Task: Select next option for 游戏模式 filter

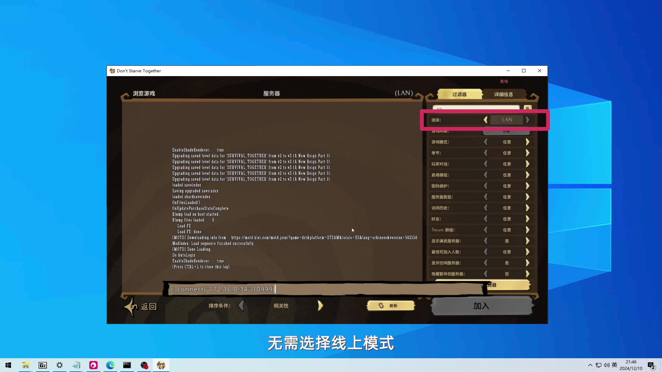Action: pos(528,142)
